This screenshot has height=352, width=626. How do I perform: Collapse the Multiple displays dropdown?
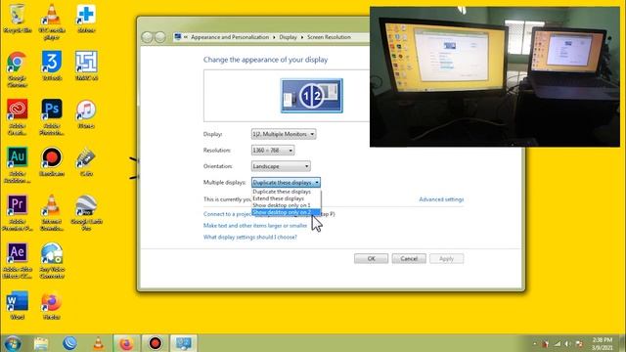(x=286, y=183)
